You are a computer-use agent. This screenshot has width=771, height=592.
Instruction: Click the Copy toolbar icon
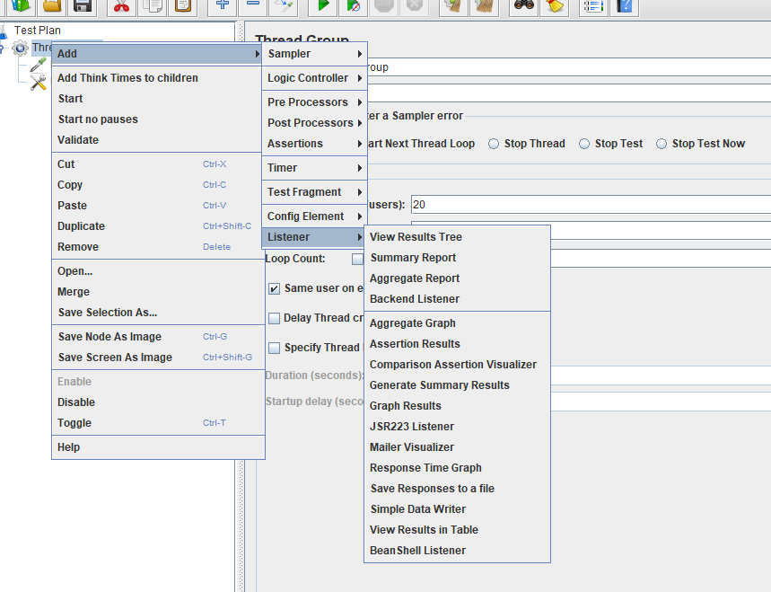point(152,6)
